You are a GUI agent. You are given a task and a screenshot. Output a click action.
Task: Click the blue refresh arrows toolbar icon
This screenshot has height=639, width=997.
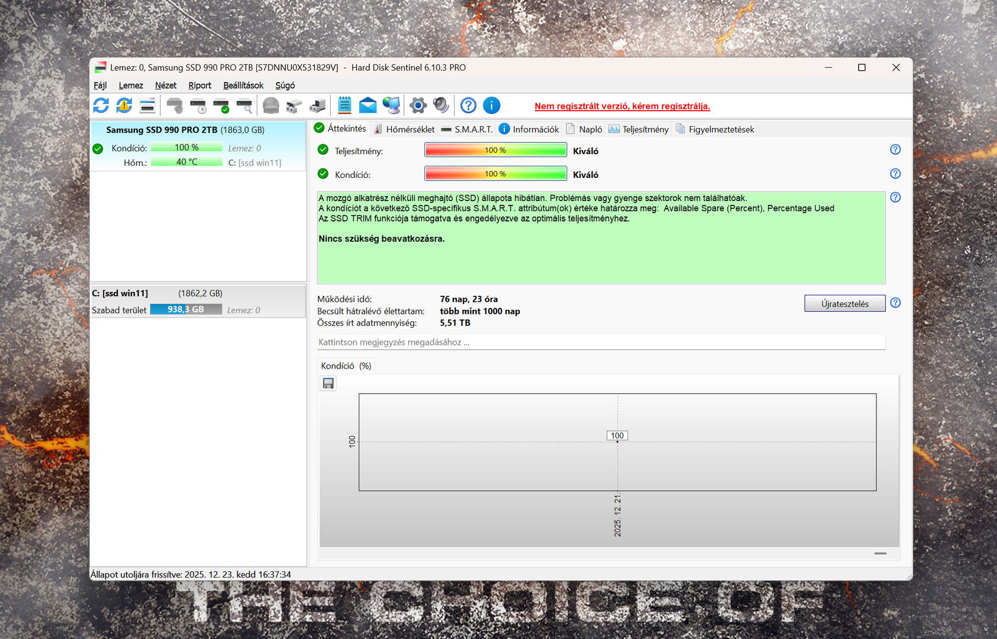coord(101,105)
